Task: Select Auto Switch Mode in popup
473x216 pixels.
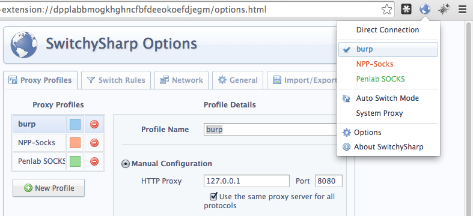Action: click(388, 98)
